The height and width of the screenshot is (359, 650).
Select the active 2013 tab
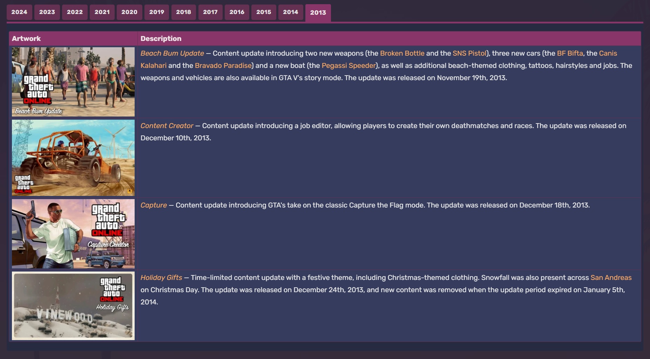[x=318, y=13]
